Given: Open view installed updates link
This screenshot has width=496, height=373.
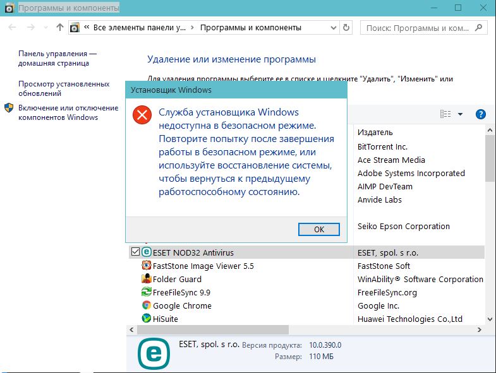Looking at the screenshot, I should pyautogui.click(x=64, y=88).
